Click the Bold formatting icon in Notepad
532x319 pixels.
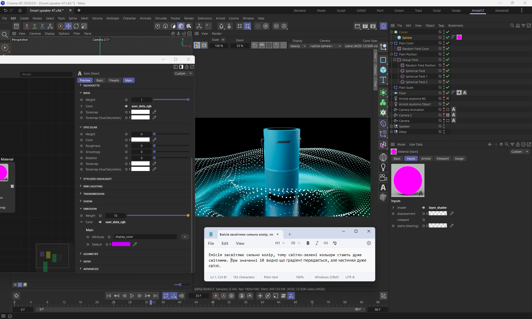(x=308, y=243)
